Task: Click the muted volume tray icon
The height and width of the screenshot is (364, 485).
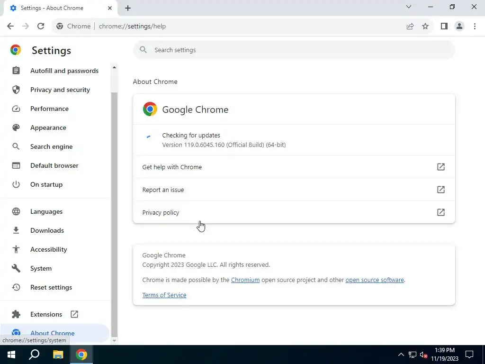Action: tap(424, 355)
